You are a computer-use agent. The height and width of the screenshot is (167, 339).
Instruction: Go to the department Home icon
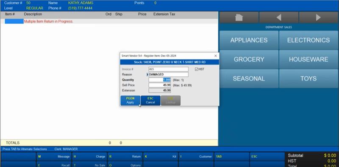click(x=239, y=17)
